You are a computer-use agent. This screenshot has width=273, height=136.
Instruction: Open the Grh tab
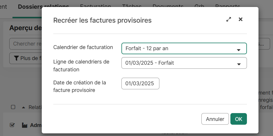tap(199, 6)
